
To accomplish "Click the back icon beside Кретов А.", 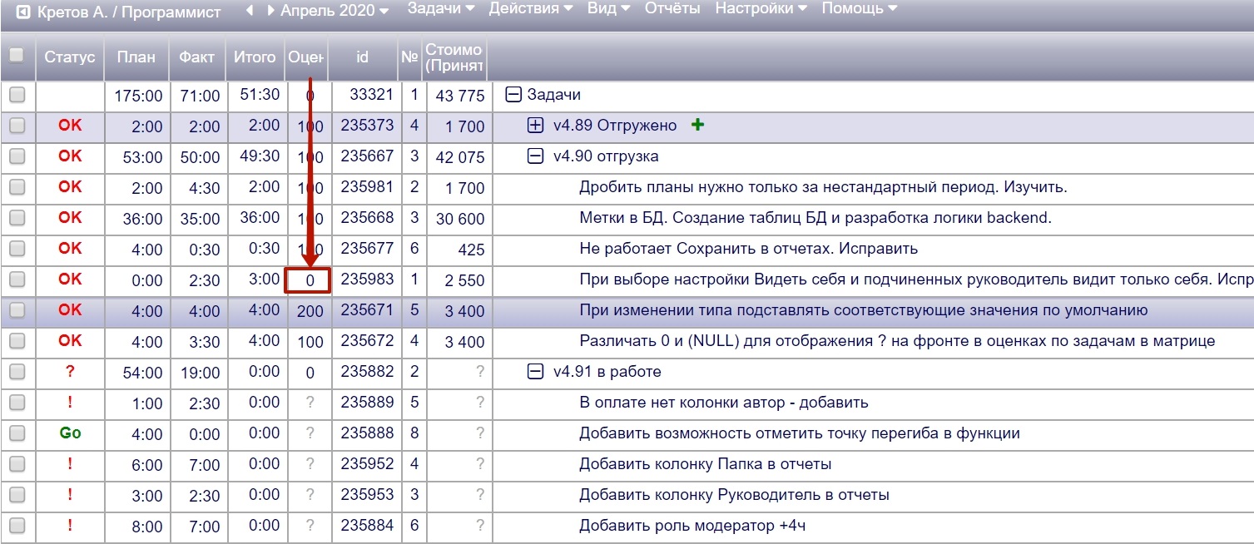I will [23, 12].
